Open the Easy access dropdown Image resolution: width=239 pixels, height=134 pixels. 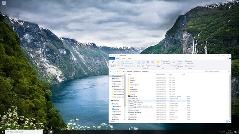point(165,64)
